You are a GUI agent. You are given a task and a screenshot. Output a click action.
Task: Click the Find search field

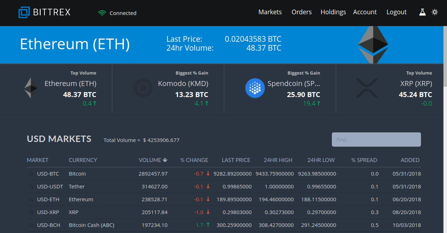(x=376, y=140)
